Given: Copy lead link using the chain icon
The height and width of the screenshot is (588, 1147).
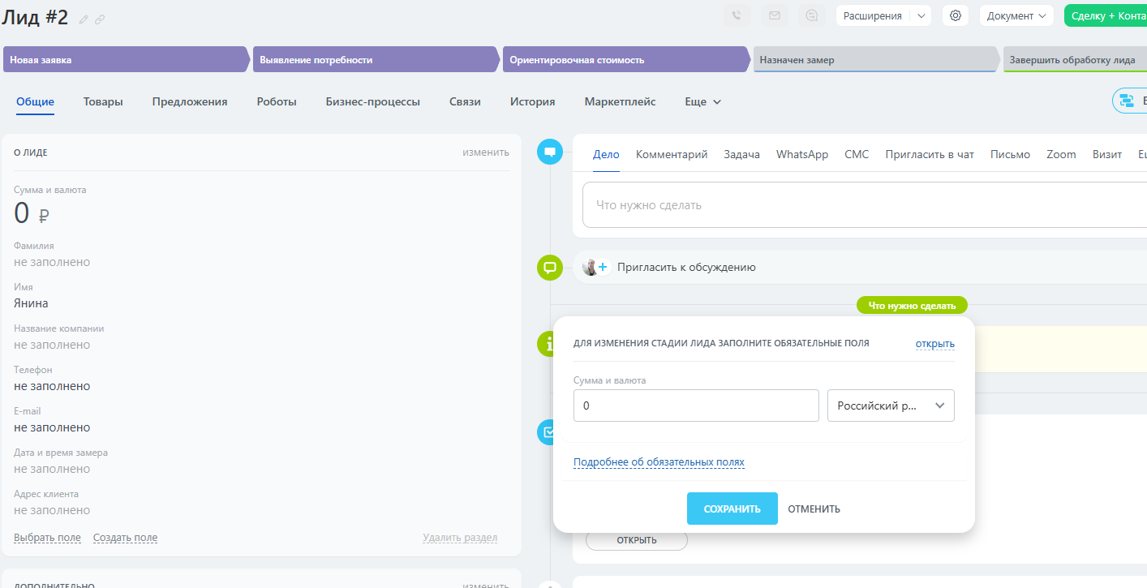Looking at the screenshot, I should pos(100,19).
